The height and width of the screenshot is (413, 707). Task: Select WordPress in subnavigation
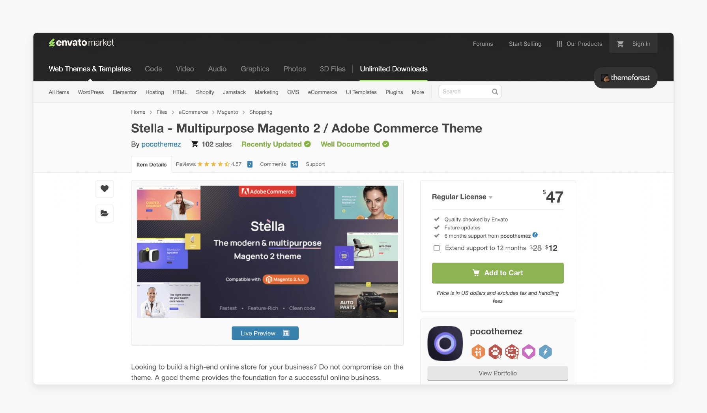(x=91, y=92)
